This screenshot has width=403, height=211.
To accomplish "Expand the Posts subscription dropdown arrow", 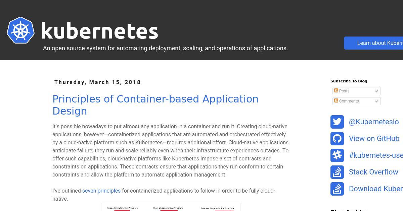I will pyautogui.click(x=376, y=91).
